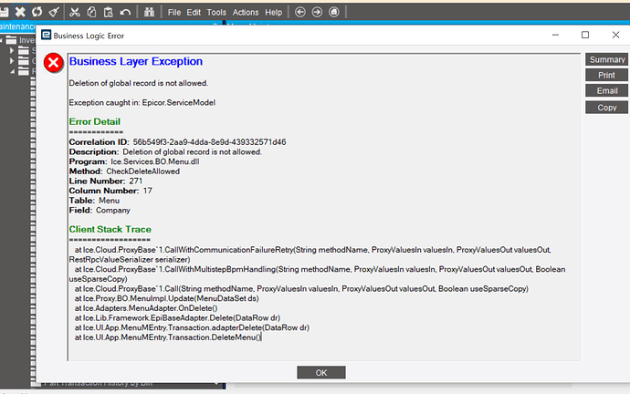
Task: Click the Line Number 271 text
Action: coord(106,181)
